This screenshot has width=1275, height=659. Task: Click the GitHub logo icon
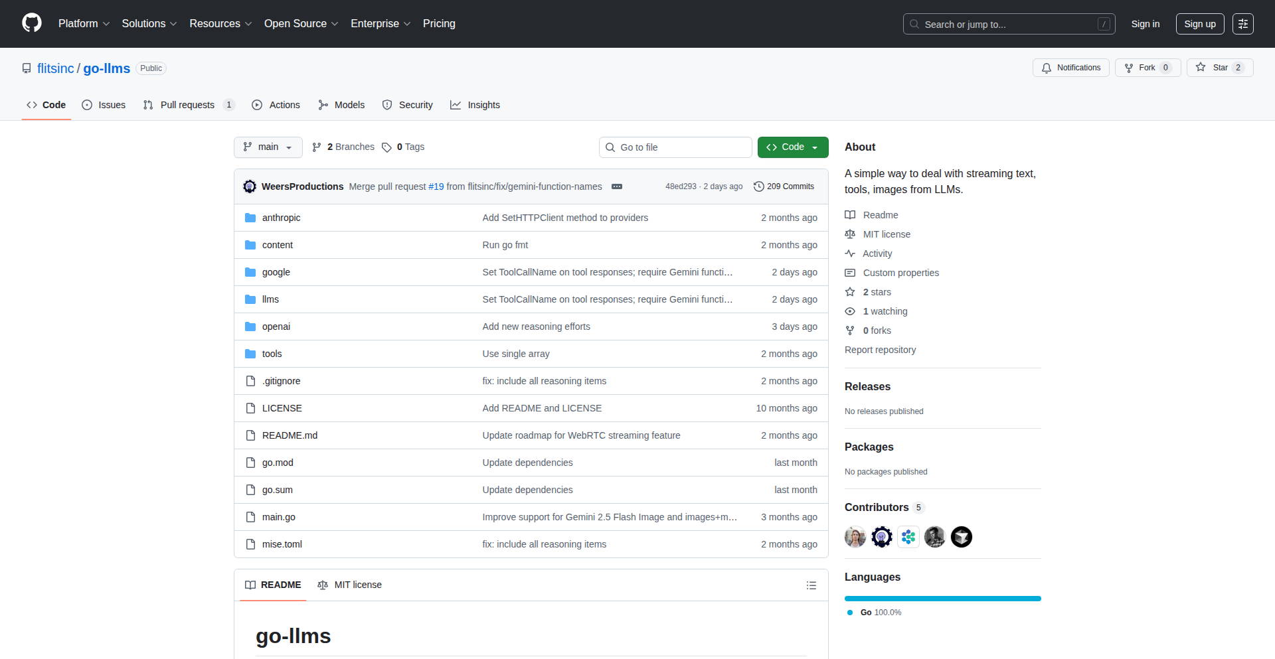pos(32,23)
